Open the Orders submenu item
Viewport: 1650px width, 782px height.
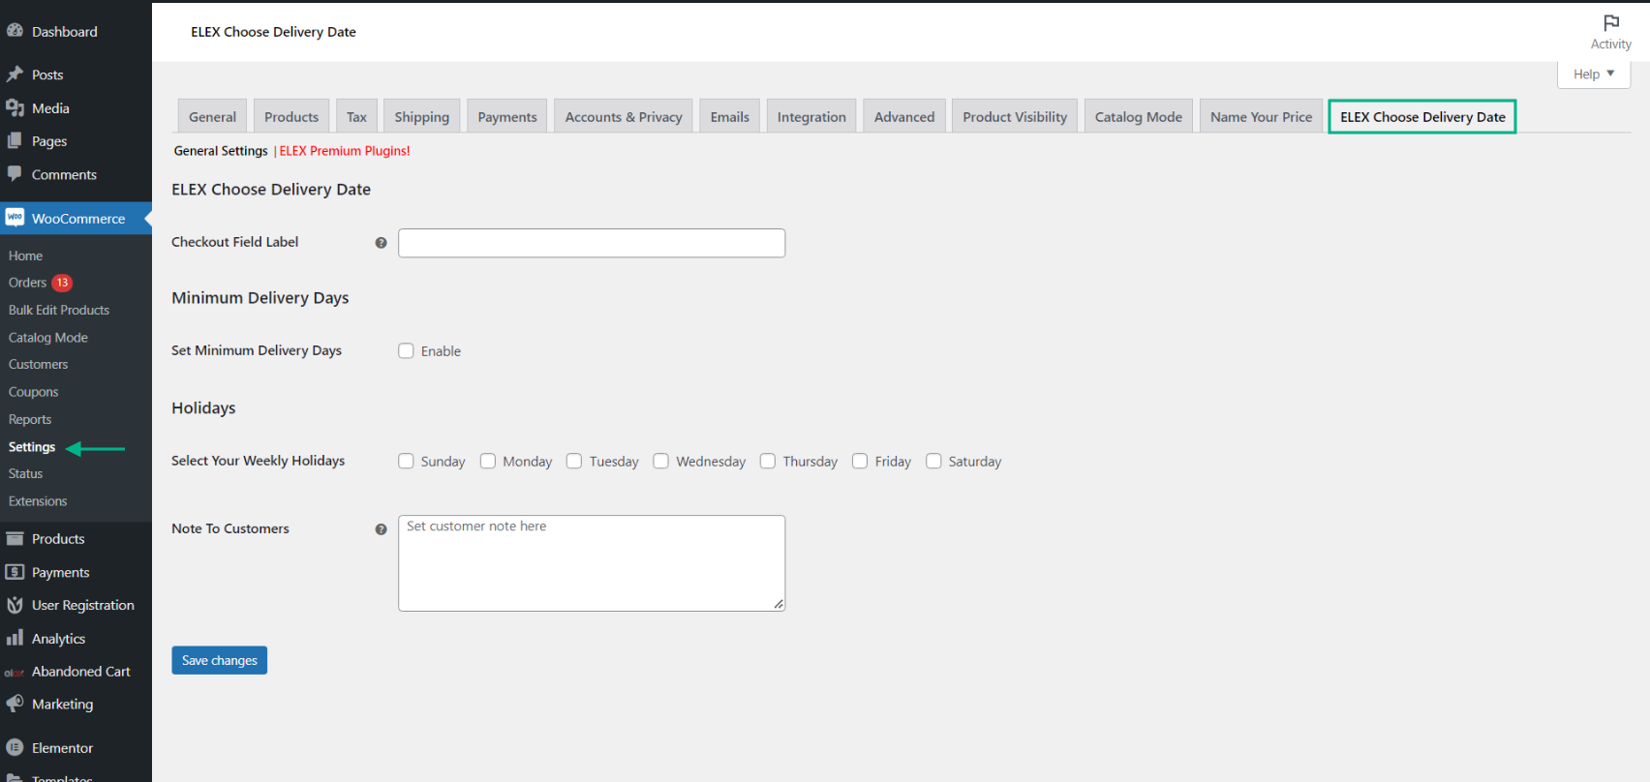(x=28, y=283)
